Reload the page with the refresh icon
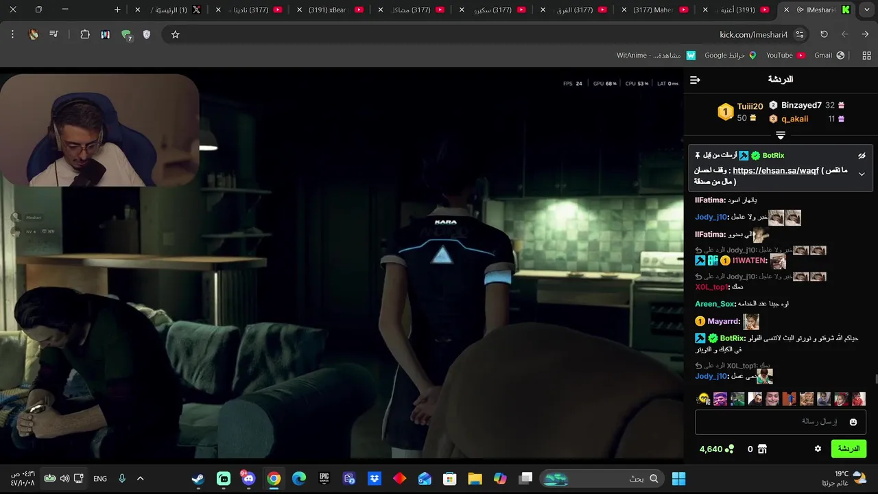This screenshot has height=494, width=878. pos(824,34)
